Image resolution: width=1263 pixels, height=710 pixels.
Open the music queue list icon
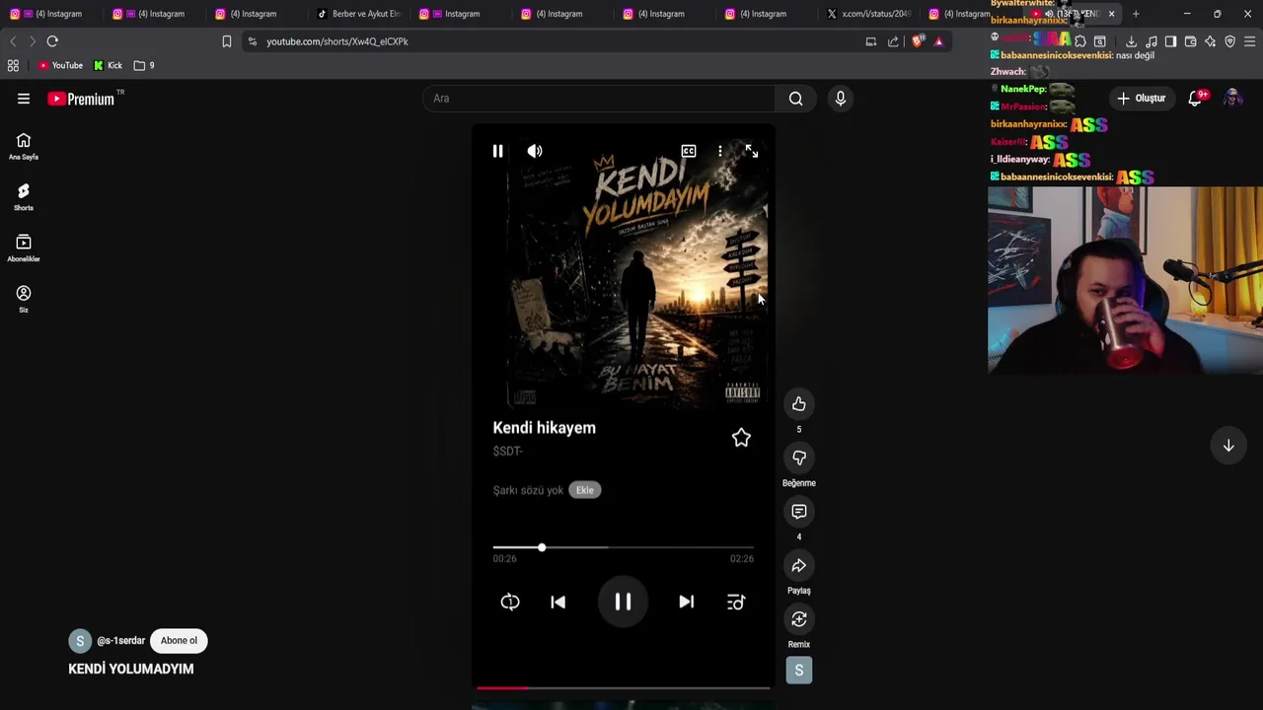[x=736, y=602]
